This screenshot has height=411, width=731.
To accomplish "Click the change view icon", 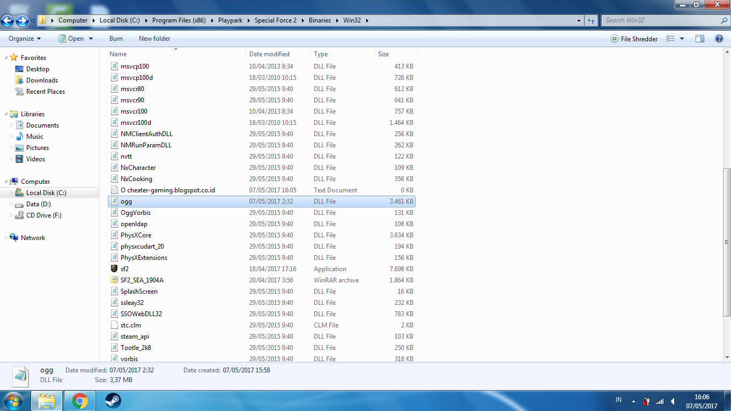I will [x=670, y=39].
